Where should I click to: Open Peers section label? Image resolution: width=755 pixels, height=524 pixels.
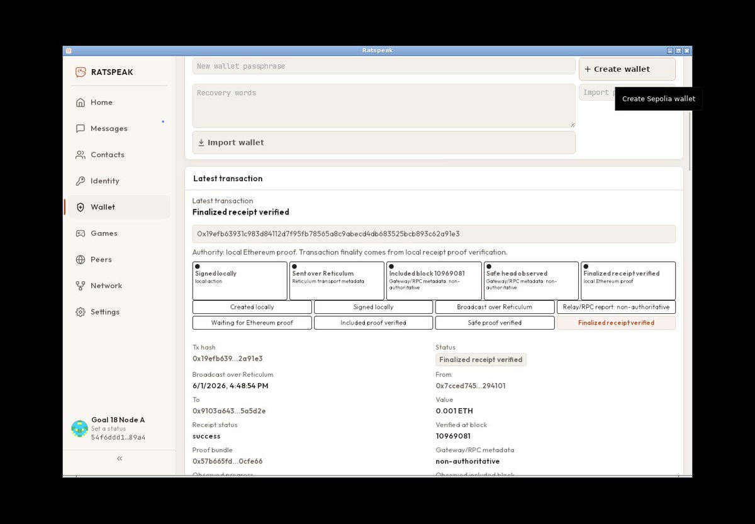pyautogui.click(x=101, y=260)
